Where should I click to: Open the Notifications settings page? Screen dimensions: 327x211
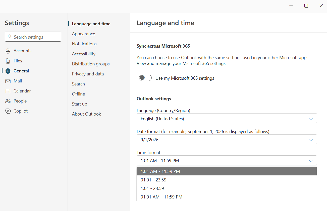pyautogui.click(x=84, y=44)
